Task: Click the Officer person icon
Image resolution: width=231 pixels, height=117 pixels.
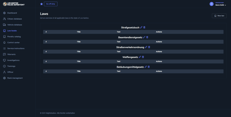Action: click(x=4, y=72)
